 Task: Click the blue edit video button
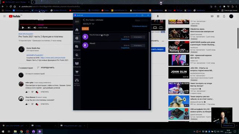[x=158, y=50]
